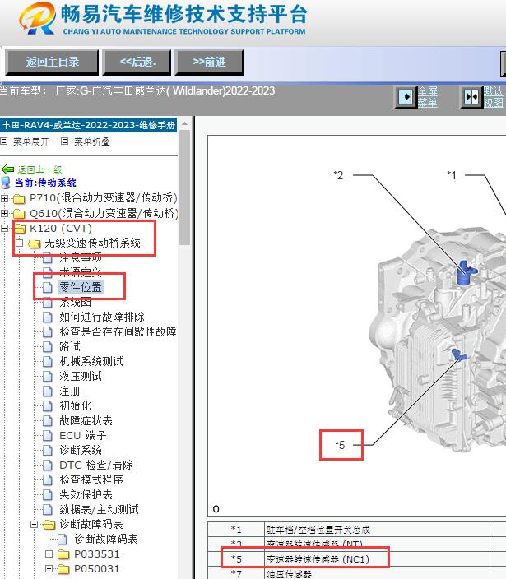This screenshot has height=579, width=506.
Task: Click the K120 (CVT) folder icon
Action: (x=19, y=229)
